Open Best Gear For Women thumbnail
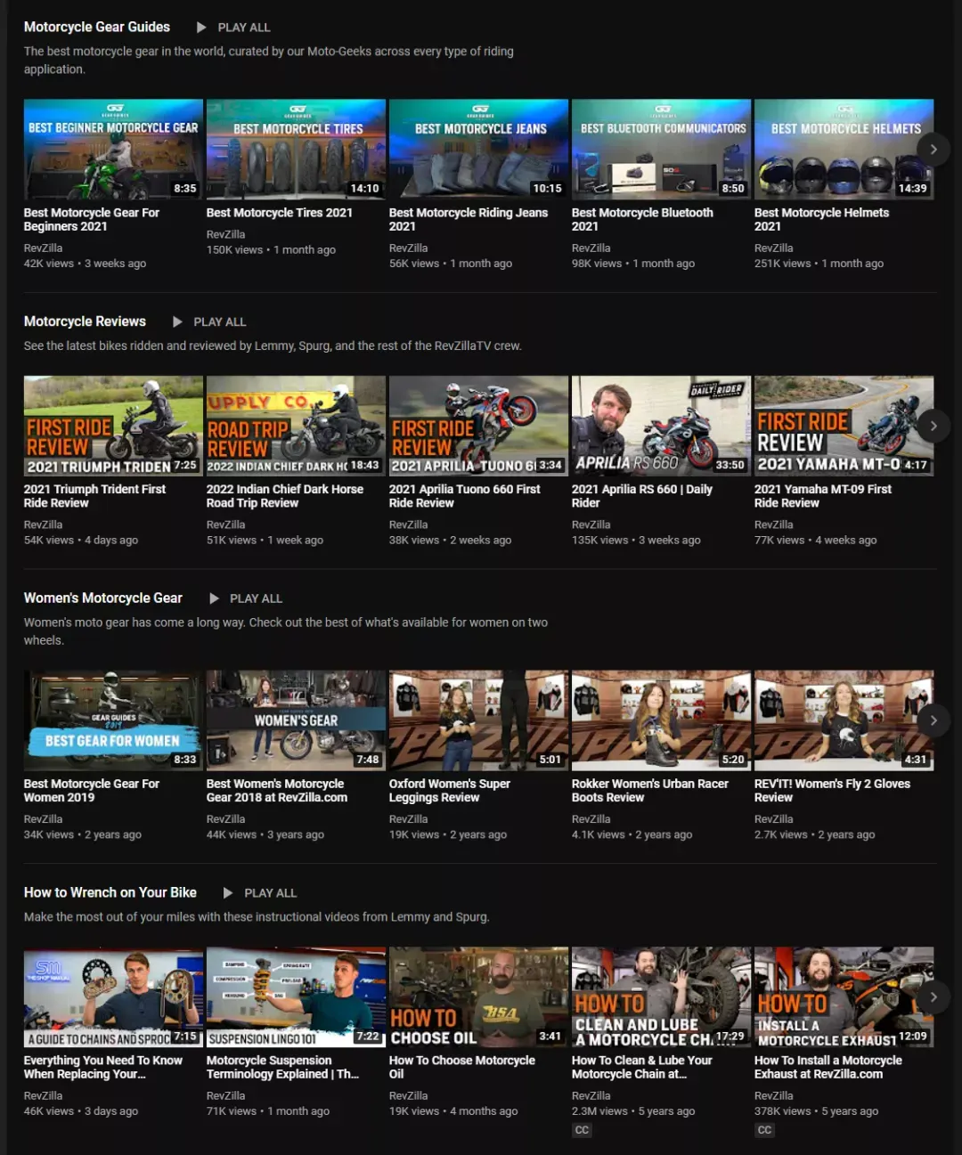The image size is (962, 1155). (113, 720)
